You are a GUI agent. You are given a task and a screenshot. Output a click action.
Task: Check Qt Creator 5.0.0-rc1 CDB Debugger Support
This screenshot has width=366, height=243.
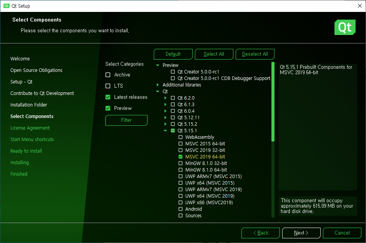173,78
